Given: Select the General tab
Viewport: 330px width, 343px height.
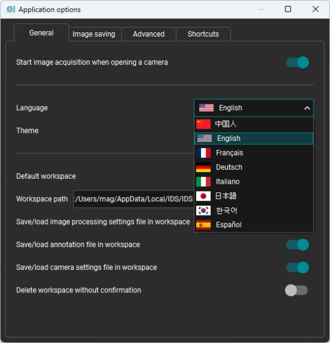Looking at the screenshot, I should coord(42,33).
